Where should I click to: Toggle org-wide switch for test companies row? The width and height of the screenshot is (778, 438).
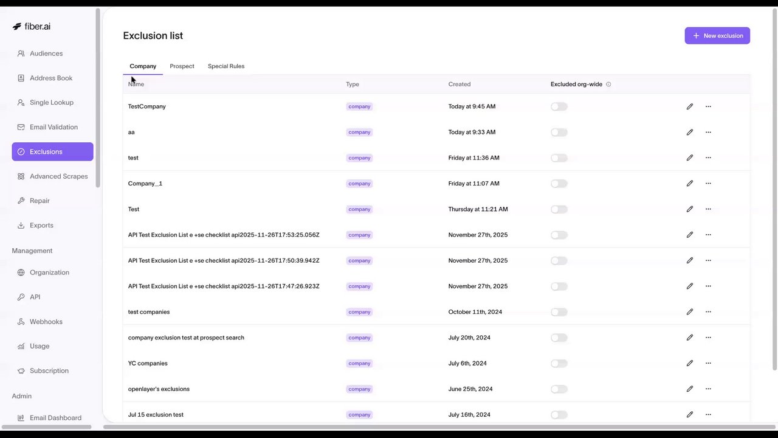pyautogui.click(x=559, y=312)
